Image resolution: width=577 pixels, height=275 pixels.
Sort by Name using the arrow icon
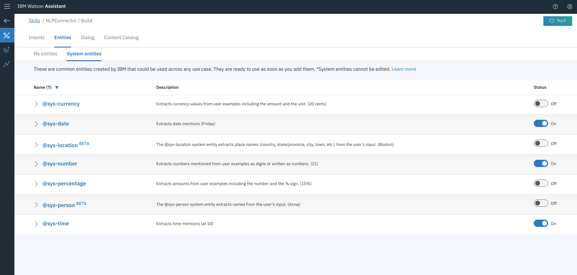(x=57, y=88)
